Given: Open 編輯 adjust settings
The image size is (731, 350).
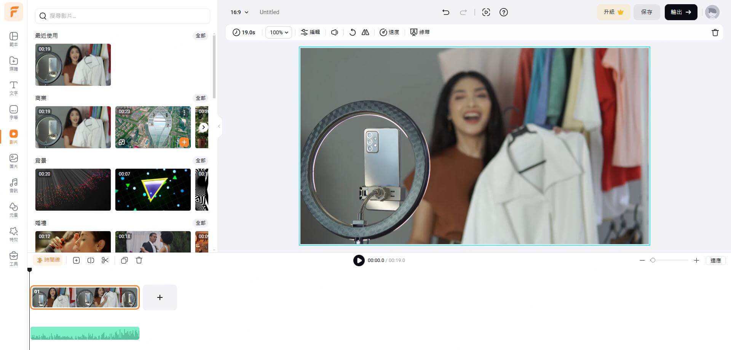Looking at the screenshot, I should (x=310, y=32).
